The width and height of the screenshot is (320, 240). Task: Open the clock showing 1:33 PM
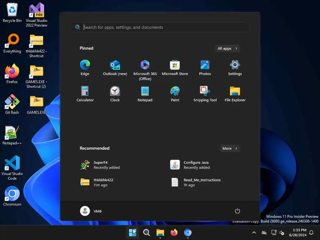pos(297,232)
